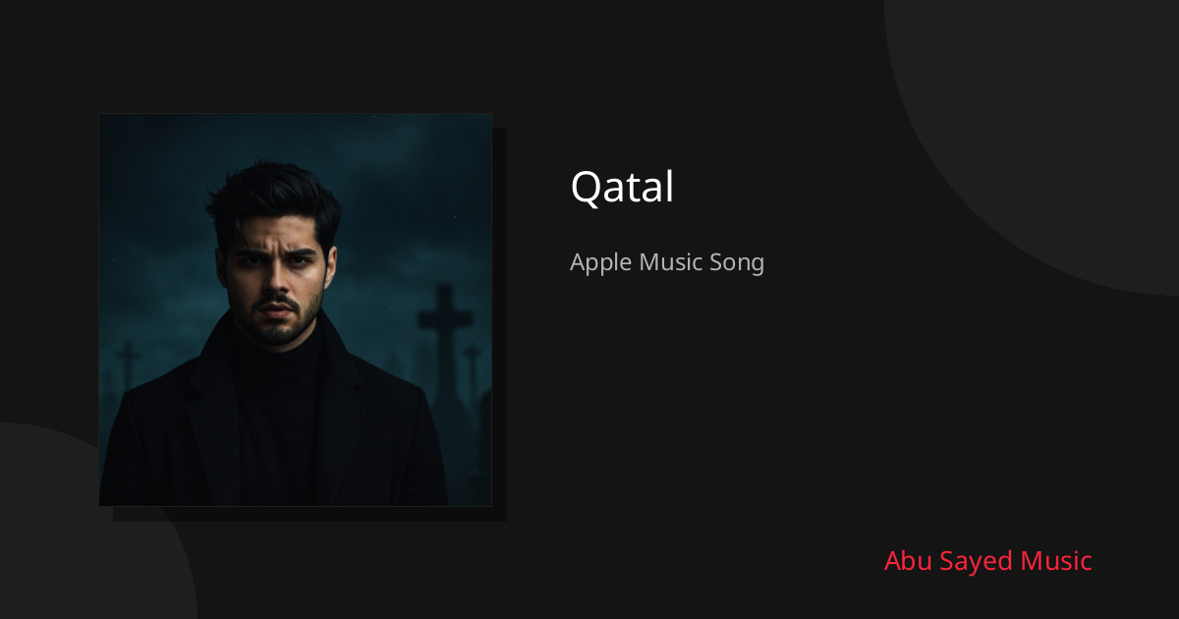Click the letter Q in Qatal

coord(586,188)
